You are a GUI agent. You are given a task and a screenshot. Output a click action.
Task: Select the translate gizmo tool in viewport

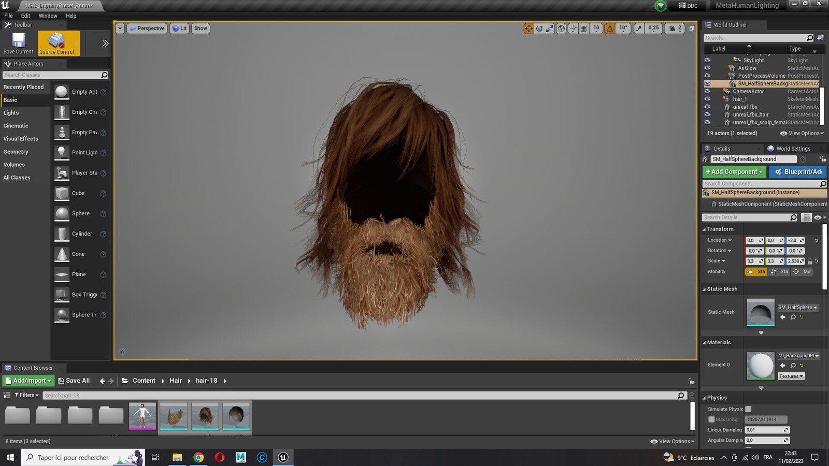click(528, 28)
